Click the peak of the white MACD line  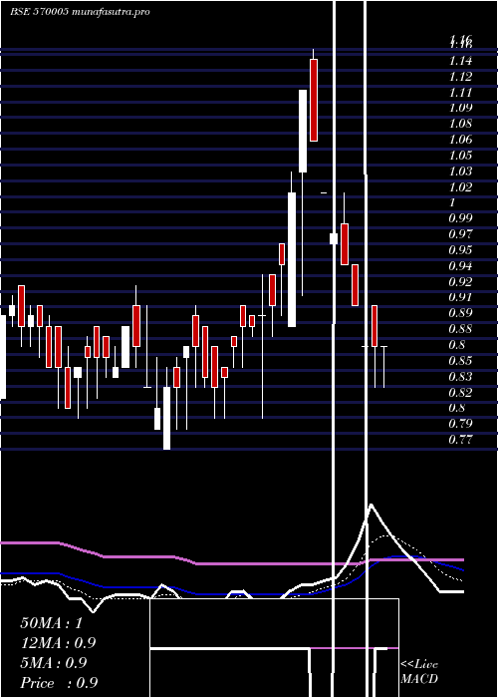pos(371,505)
